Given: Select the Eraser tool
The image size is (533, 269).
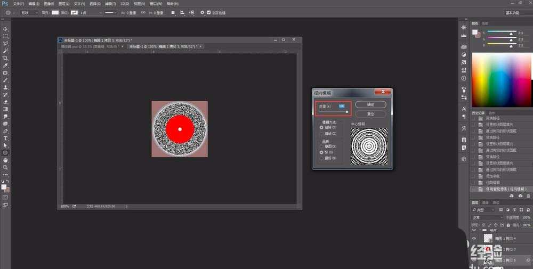Looking at the screenshot, I should click(x=6, y=102).
